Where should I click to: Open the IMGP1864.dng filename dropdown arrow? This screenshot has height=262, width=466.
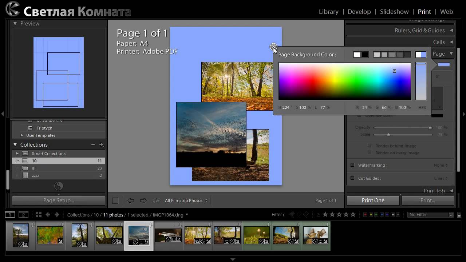pos(187,215)
